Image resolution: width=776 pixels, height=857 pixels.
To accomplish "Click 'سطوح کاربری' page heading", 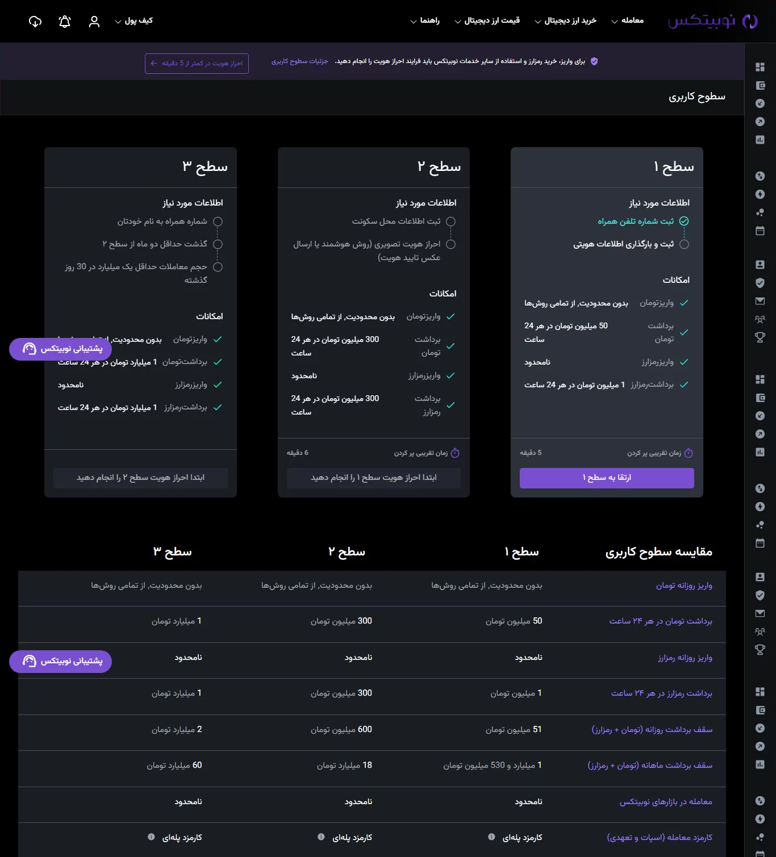I will pos(697,97).
